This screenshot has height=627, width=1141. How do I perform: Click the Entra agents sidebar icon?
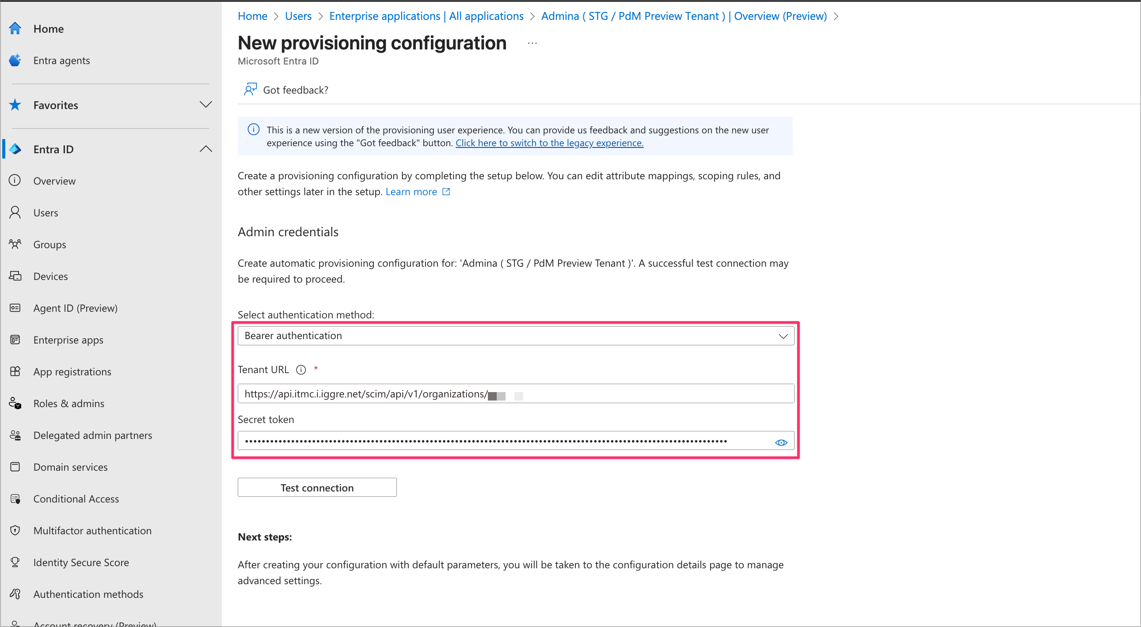click(15, 60)
